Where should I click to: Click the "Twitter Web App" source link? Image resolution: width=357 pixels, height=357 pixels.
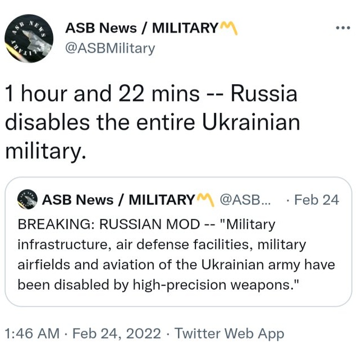pyautogui.click(x=229, y=333)
